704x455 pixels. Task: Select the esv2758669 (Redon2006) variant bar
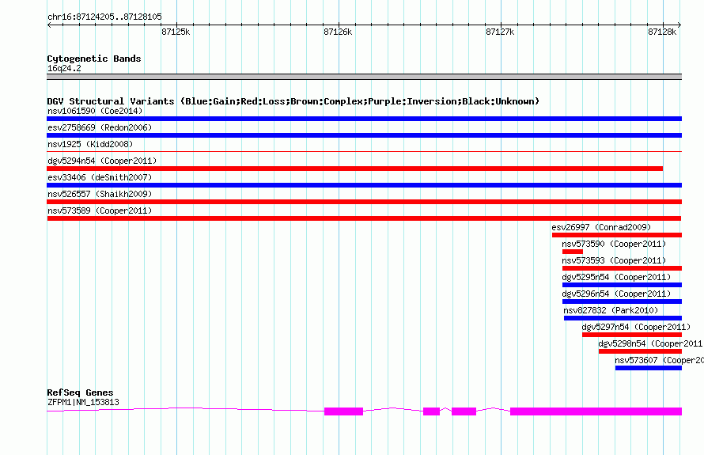point(364,135)
